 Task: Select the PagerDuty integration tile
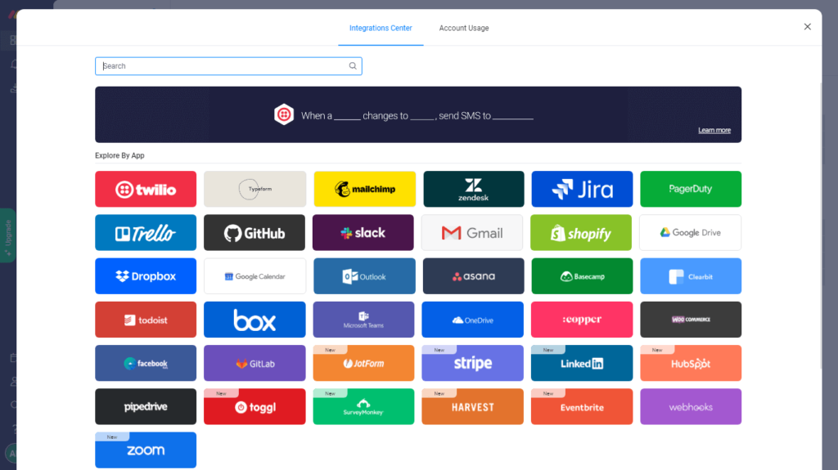point(691,189)
